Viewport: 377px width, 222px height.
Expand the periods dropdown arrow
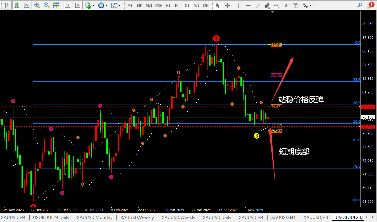click(106, 5)
